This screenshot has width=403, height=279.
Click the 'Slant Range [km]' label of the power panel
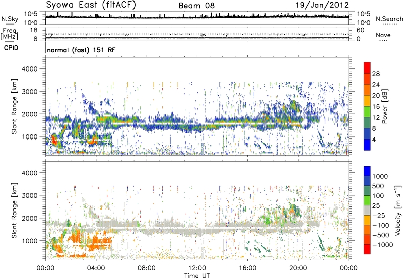14,106
